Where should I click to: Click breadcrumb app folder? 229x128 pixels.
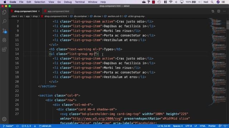pos(28,16)
